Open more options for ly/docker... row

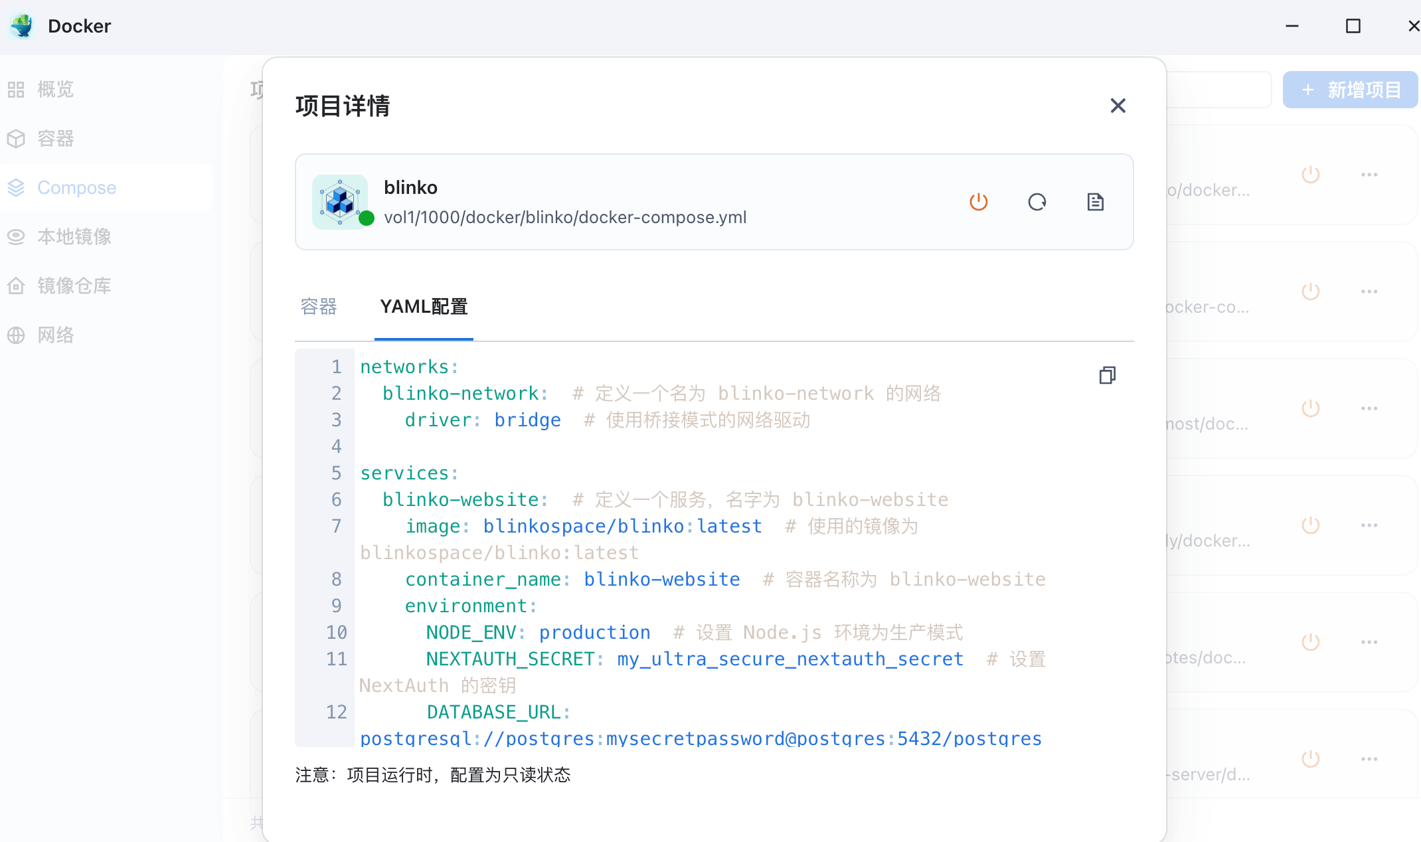tap(1369, 525)
